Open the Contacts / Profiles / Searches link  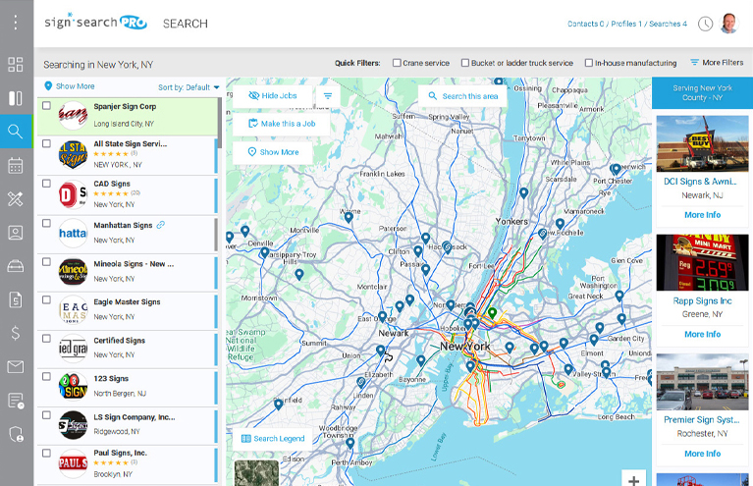[x=627, y=24]
